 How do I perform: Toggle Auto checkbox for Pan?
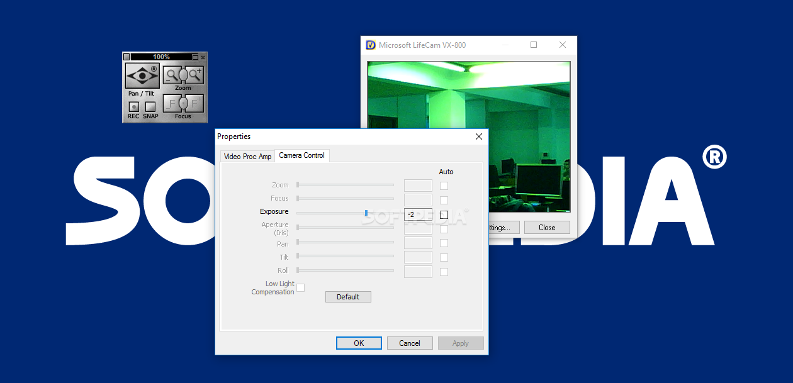pyautogui.click(x=444, y=243)
